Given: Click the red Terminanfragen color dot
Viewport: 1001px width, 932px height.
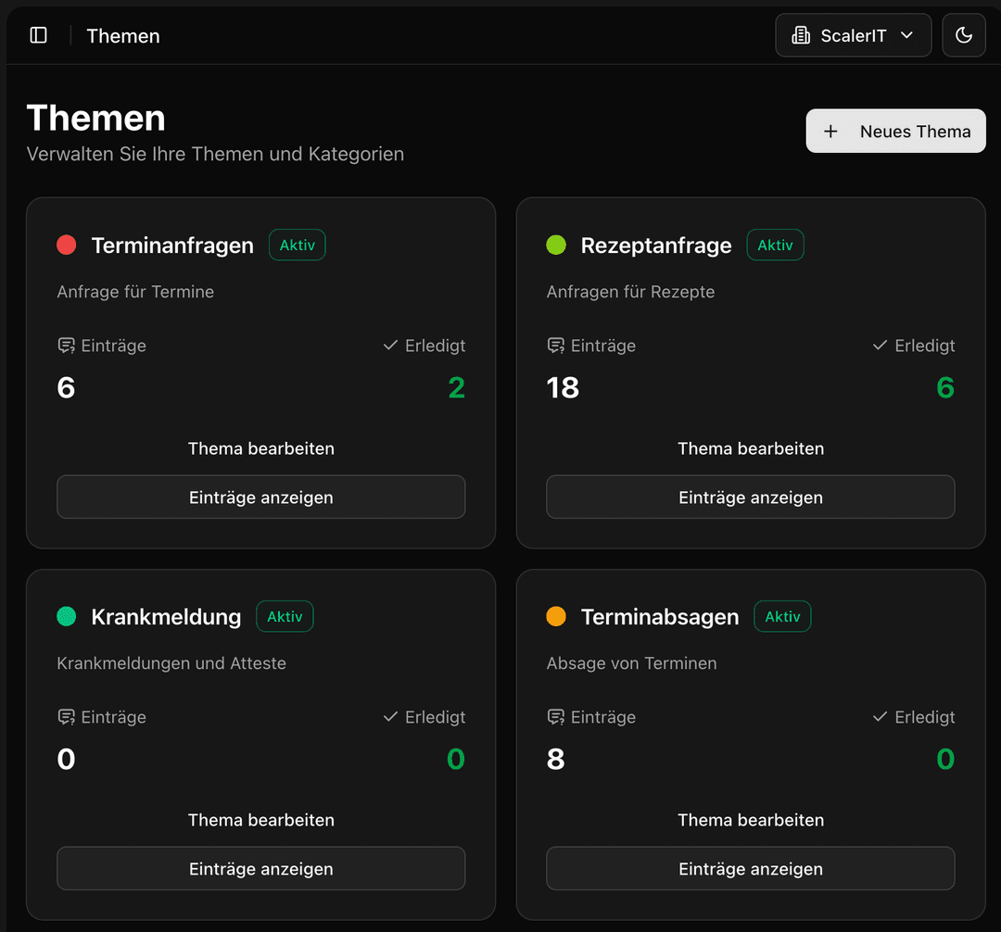Looking at the screenshot, I should pyautogui.click(x=66, y=246).
